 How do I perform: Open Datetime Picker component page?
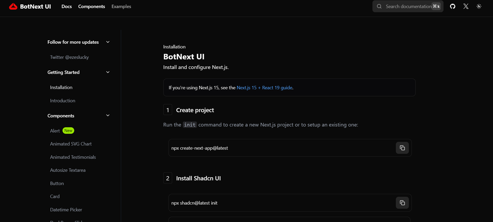pyautogui.click(x=66, y=210)
